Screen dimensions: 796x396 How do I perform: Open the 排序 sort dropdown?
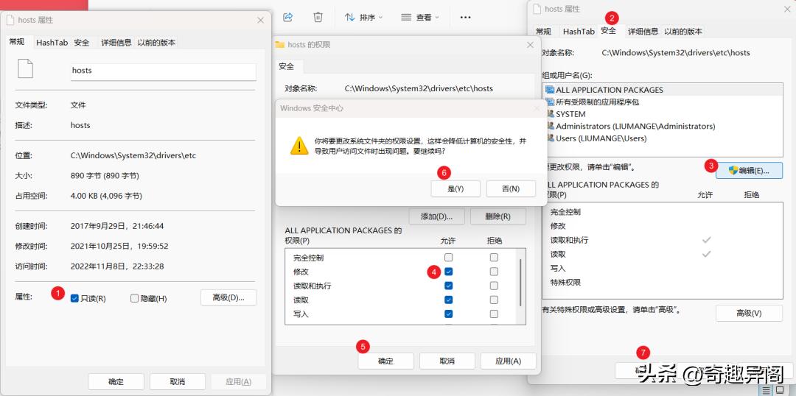(363, 17)
